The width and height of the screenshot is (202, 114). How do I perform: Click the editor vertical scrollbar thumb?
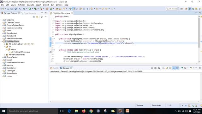[x=199, y=33]
